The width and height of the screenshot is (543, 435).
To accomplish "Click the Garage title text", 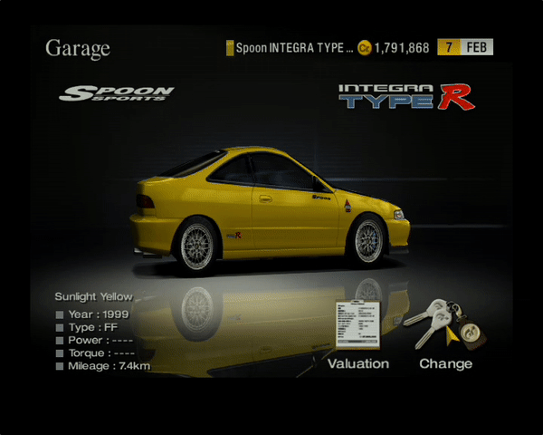I will point(78,49).
